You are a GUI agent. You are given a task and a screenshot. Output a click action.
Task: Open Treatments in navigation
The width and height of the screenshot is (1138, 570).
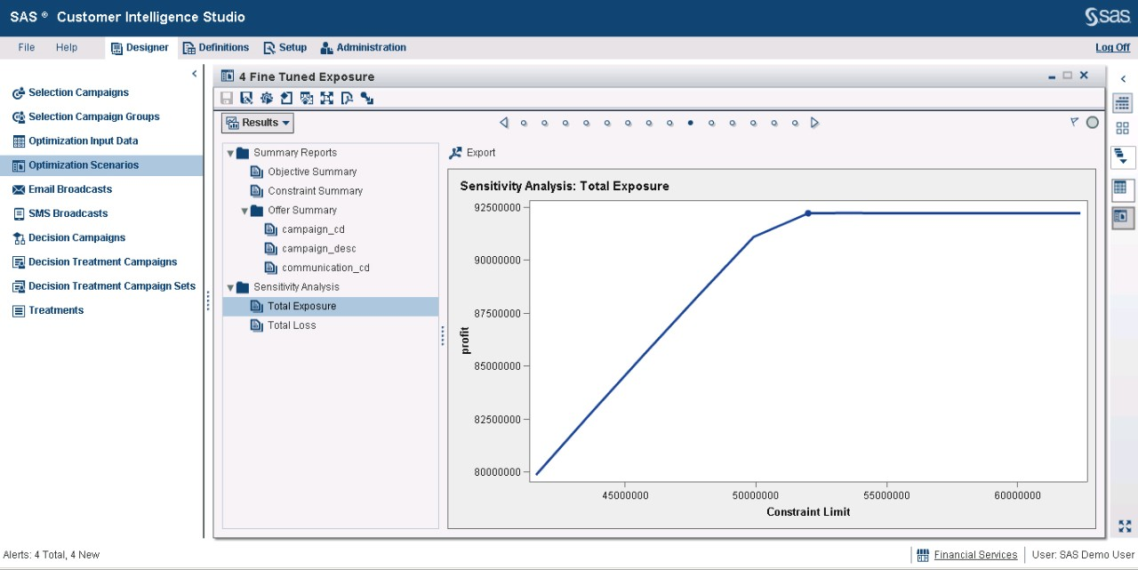click(56, 310)
